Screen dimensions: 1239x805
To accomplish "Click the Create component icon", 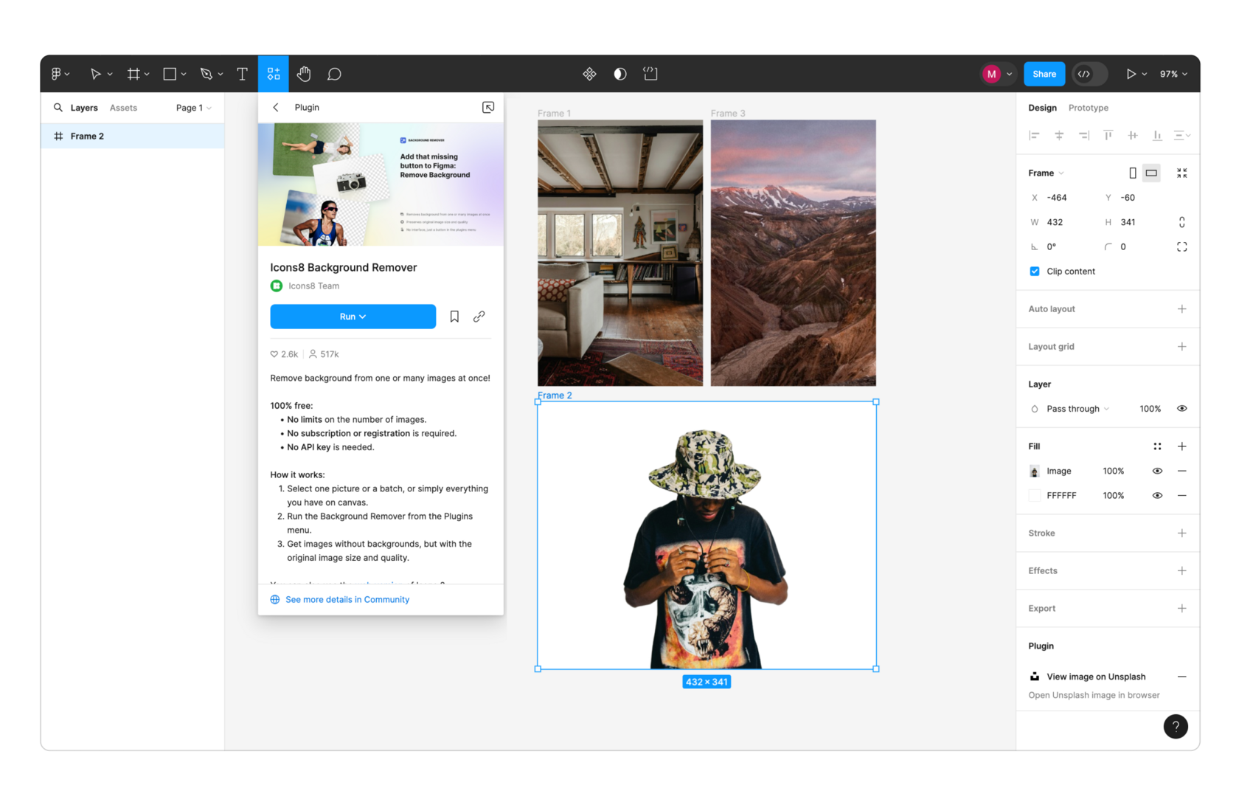I will (x=589, y=74).
